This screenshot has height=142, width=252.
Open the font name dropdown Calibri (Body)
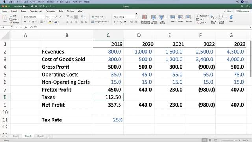point(44,17)
